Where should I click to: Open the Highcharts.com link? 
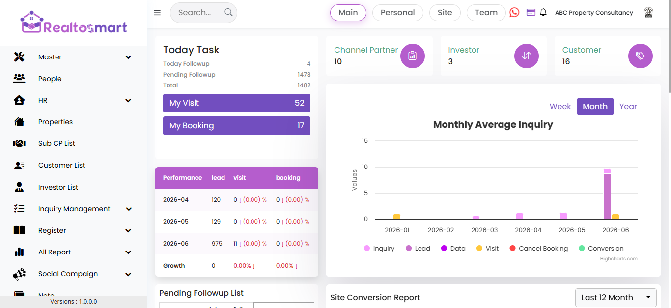click(x=618, y=259)
